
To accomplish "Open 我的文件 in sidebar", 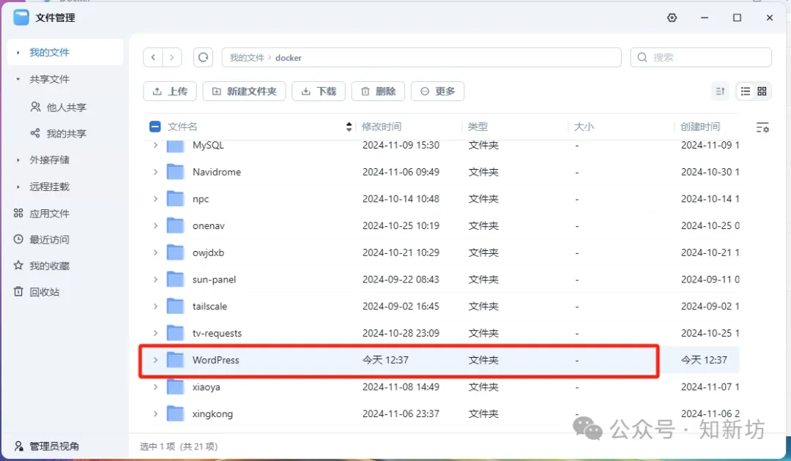I will (x=65, y=53).
